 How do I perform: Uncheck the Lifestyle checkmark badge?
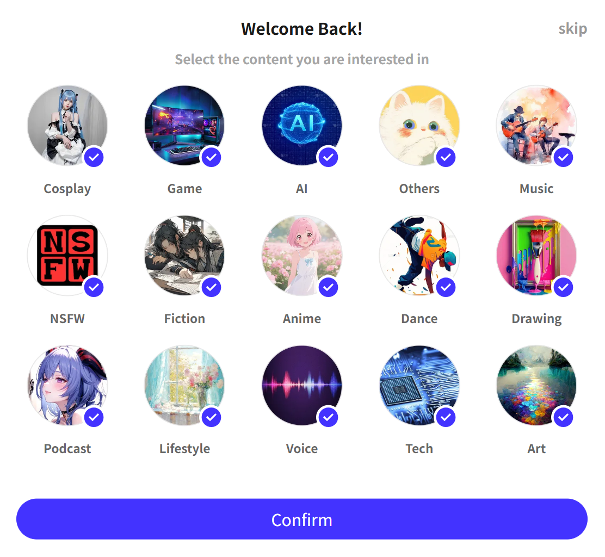click(212, 417)
